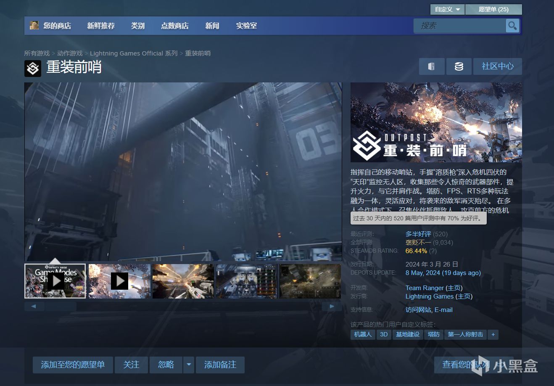Viewport: 554px width, 386px height.
Task: Click the 搜索 search field
Action: click(x=460, y=26)
